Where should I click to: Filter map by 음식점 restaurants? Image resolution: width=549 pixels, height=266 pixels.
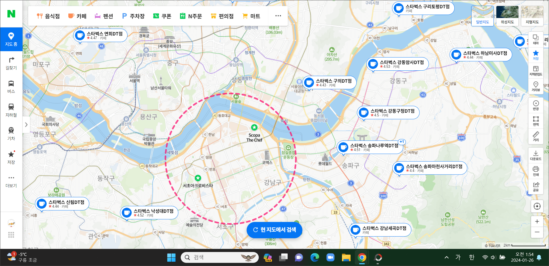coord(48,16)
